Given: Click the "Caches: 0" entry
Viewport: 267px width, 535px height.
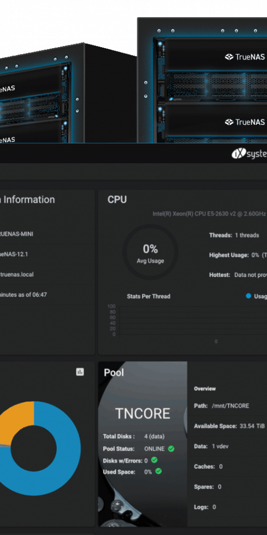Looking at the screenshot, I should (208, 467).
